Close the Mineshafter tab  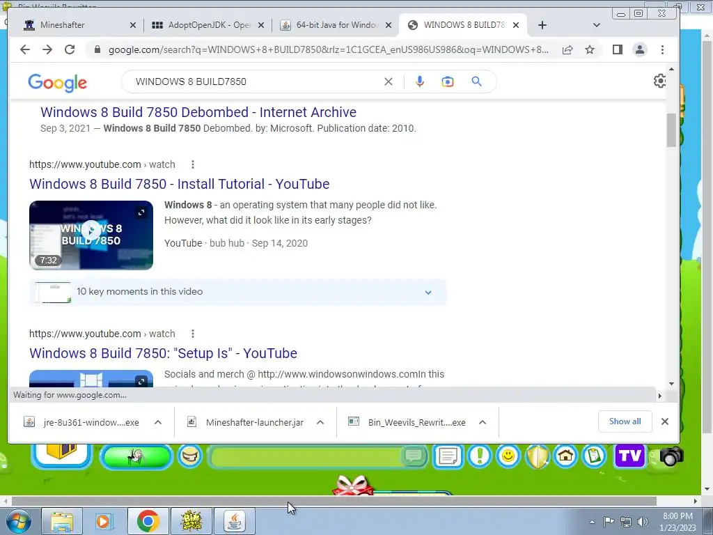pos(133,25)
